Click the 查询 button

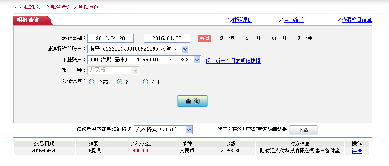tap(192, 101)
